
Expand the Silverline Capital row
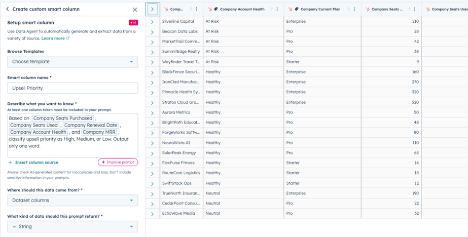(x=152, y=22)
